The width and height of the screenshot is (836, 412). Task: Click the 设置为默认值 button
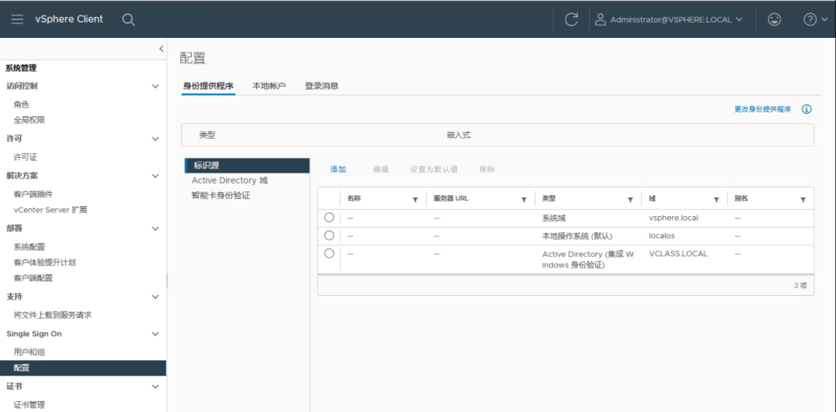[x=433, y=169]
